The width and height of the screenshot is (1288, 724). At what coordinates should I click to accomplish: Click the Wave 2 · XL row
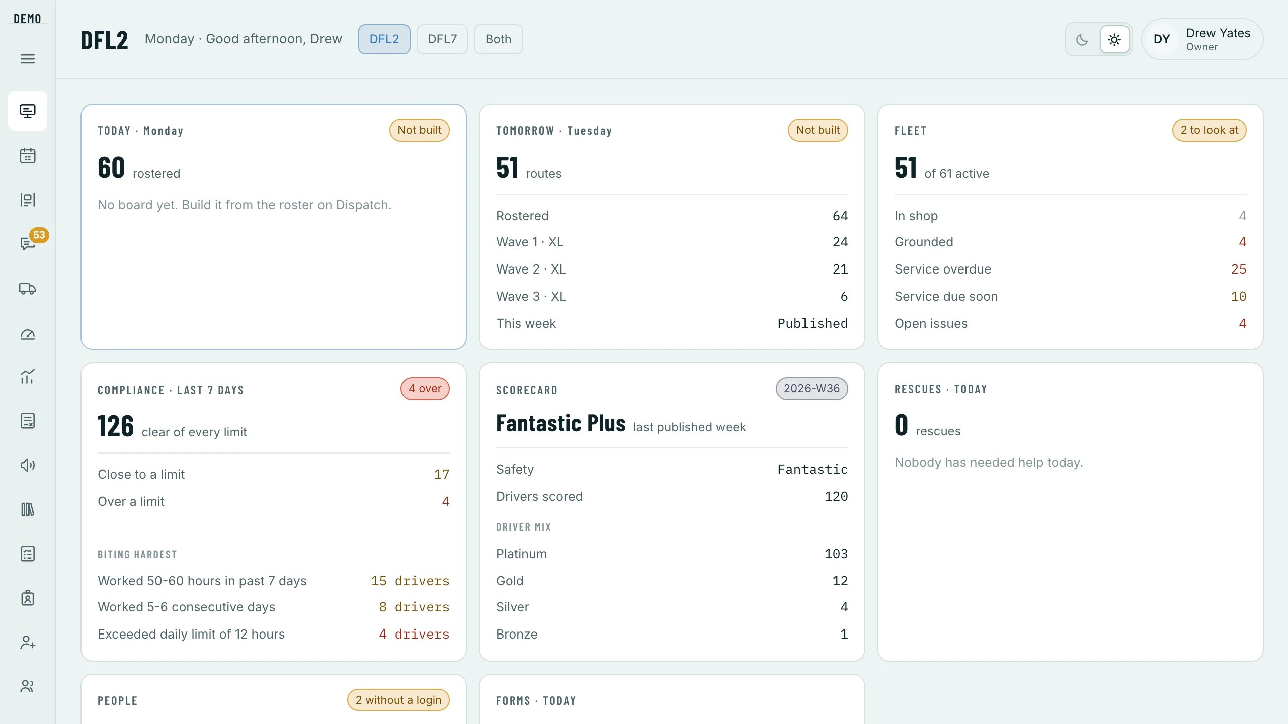[x=672, y=269]
